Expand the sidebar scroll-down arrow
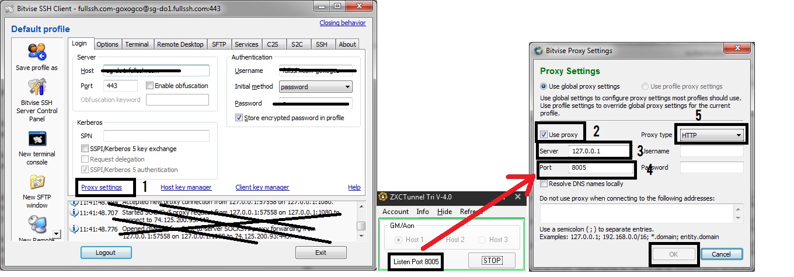This screenshot has width=794, height=277. click(57, 234)
